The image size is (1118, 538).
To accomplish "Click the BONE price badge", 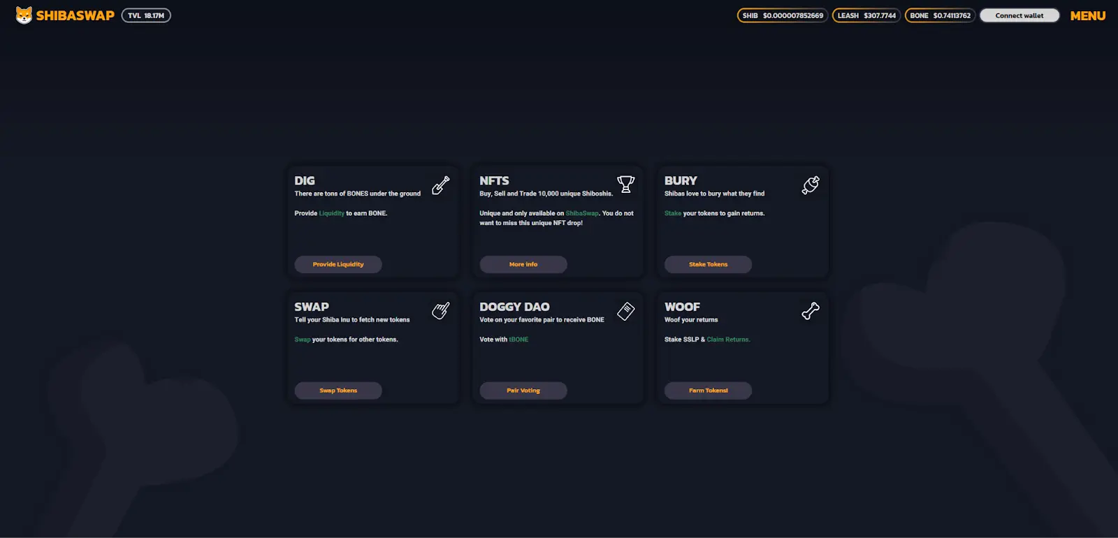I will pos(941,15).
